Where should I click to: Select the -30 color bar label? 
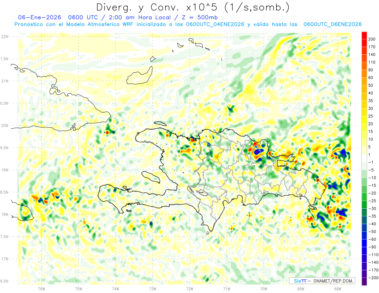(372, 208)
